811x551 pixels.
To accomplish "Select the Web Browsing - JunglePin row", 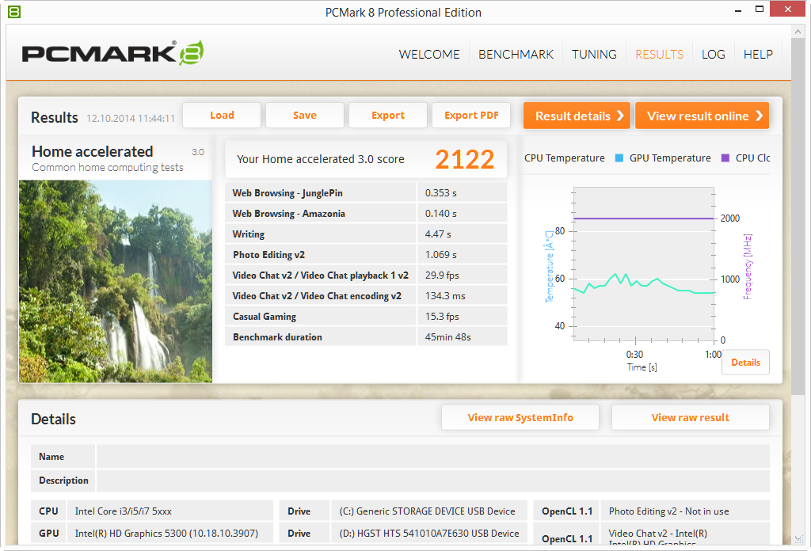I will point(366,193).
